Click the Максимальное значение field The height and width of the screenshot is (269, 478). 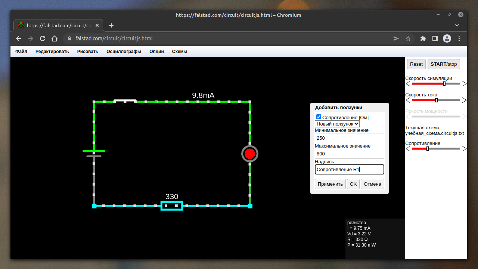349,154
